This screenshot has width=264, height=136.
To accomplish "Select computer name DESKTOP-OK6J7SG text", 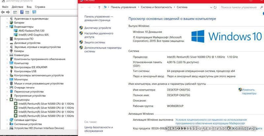I will 179,90.
